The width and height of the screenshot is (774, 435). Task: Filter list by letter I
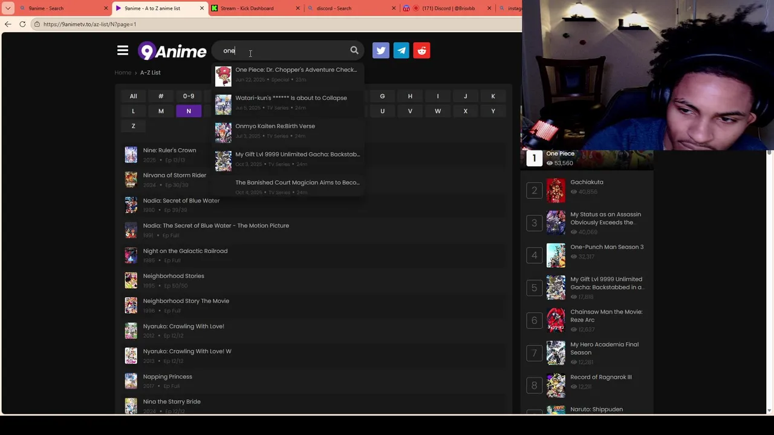pyautogui.click(x=438, y=96)
